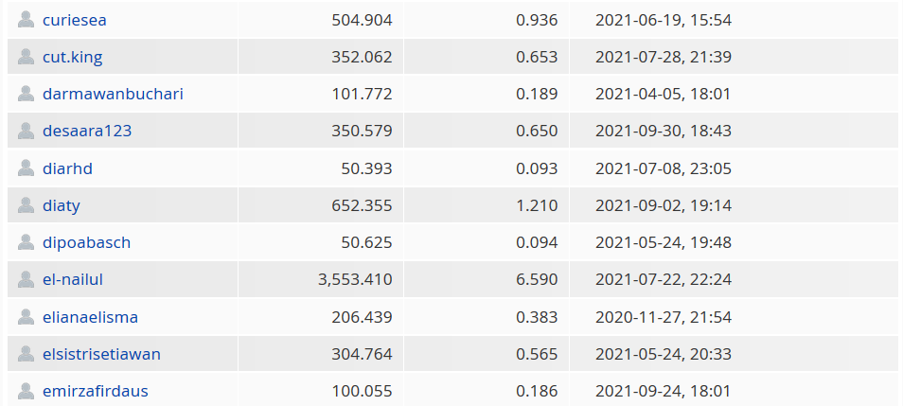Click the profile icon next to elianaelisma
903x406 pixels.
pyautogui.click(x=26, y=317)
